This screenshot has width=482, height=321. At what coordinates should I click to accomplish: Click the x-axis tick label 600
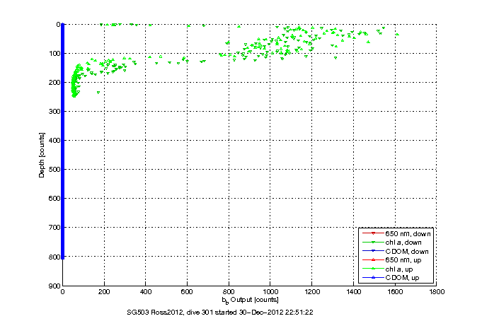[187, 291]
